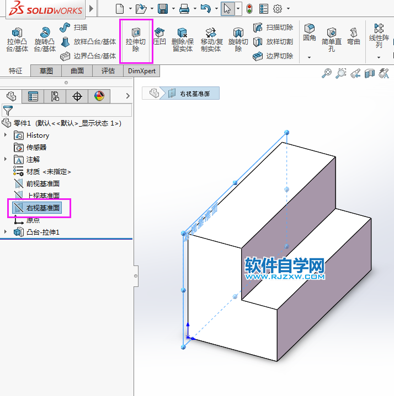Click the Fillet (圆角) tool
Viewport: 394px width, 396px height.
(x=309, y=32)
